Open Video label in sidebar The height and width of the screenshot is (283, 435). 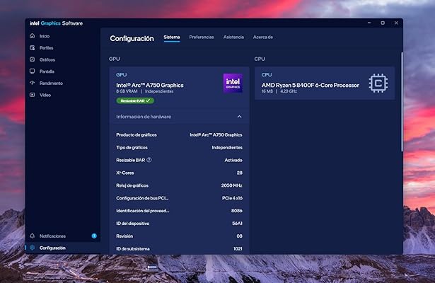coord(45,95)
